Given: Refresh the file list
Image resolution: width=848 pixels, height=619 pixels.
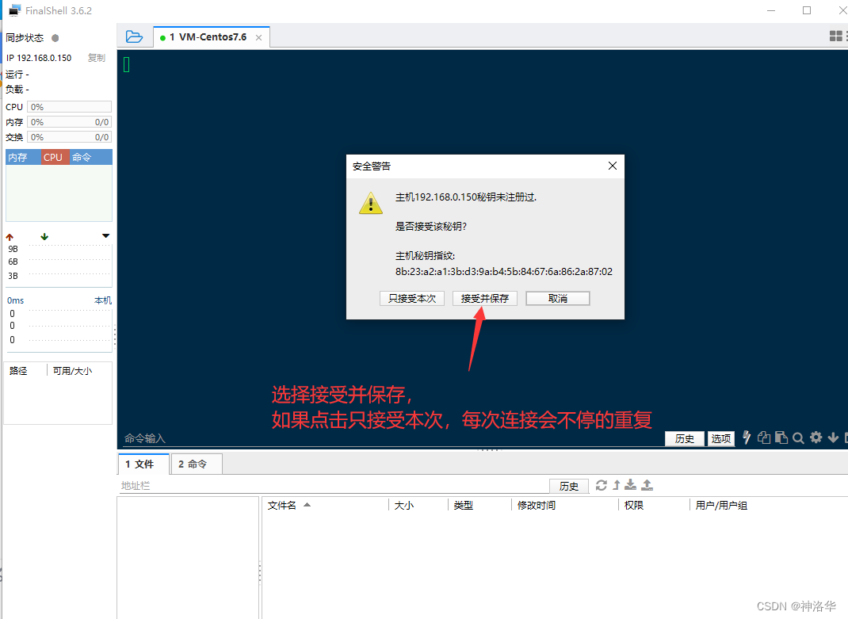Looking at the screenshot, I should tap(602, 485).
